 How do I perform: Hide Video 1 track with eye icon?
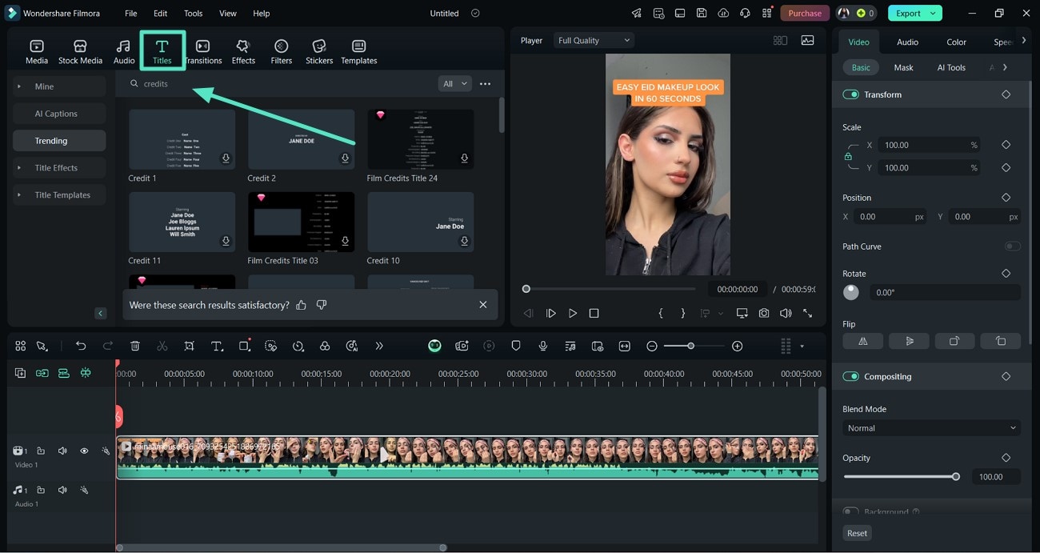click(x=84, y=451)
